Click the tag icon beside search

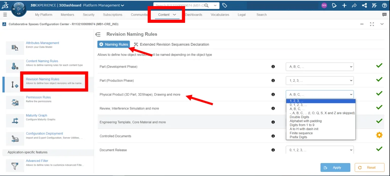pos(225,5)
